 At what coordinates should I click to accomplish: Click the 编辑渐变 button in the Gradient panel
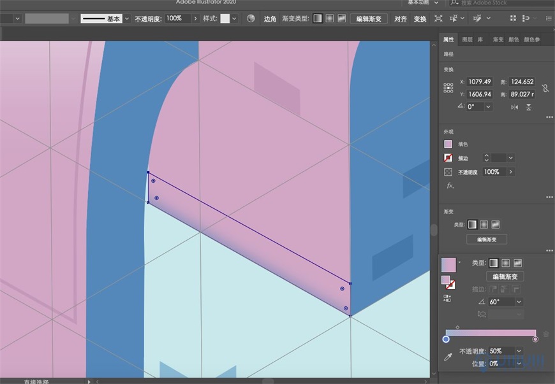click(x=506, y=276)
